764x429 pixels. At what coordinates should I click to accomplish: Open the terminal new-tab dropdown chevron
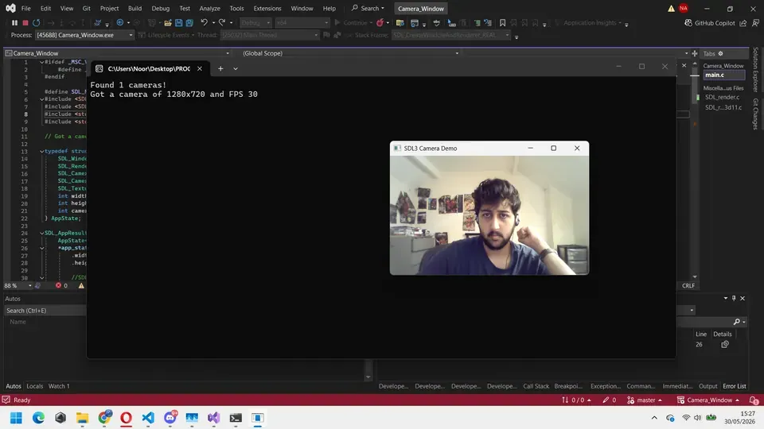(x=236, y=68)
